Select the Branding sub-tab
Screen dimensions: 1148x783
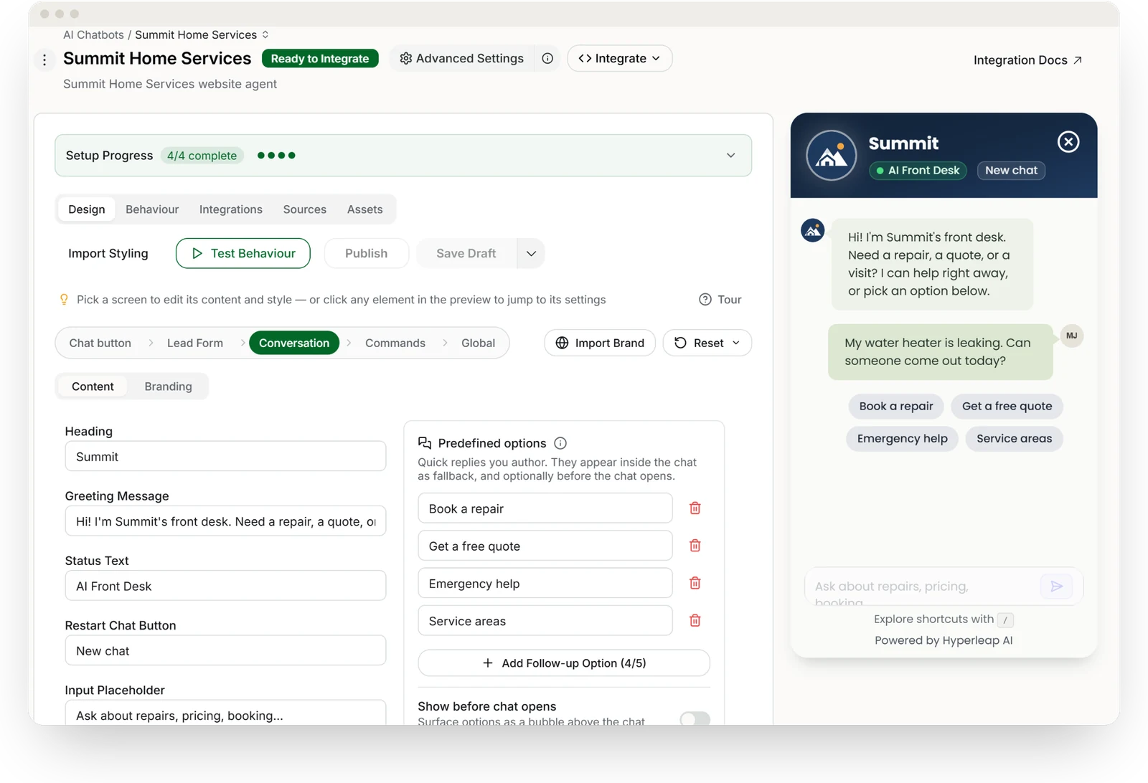coord(169,386)
